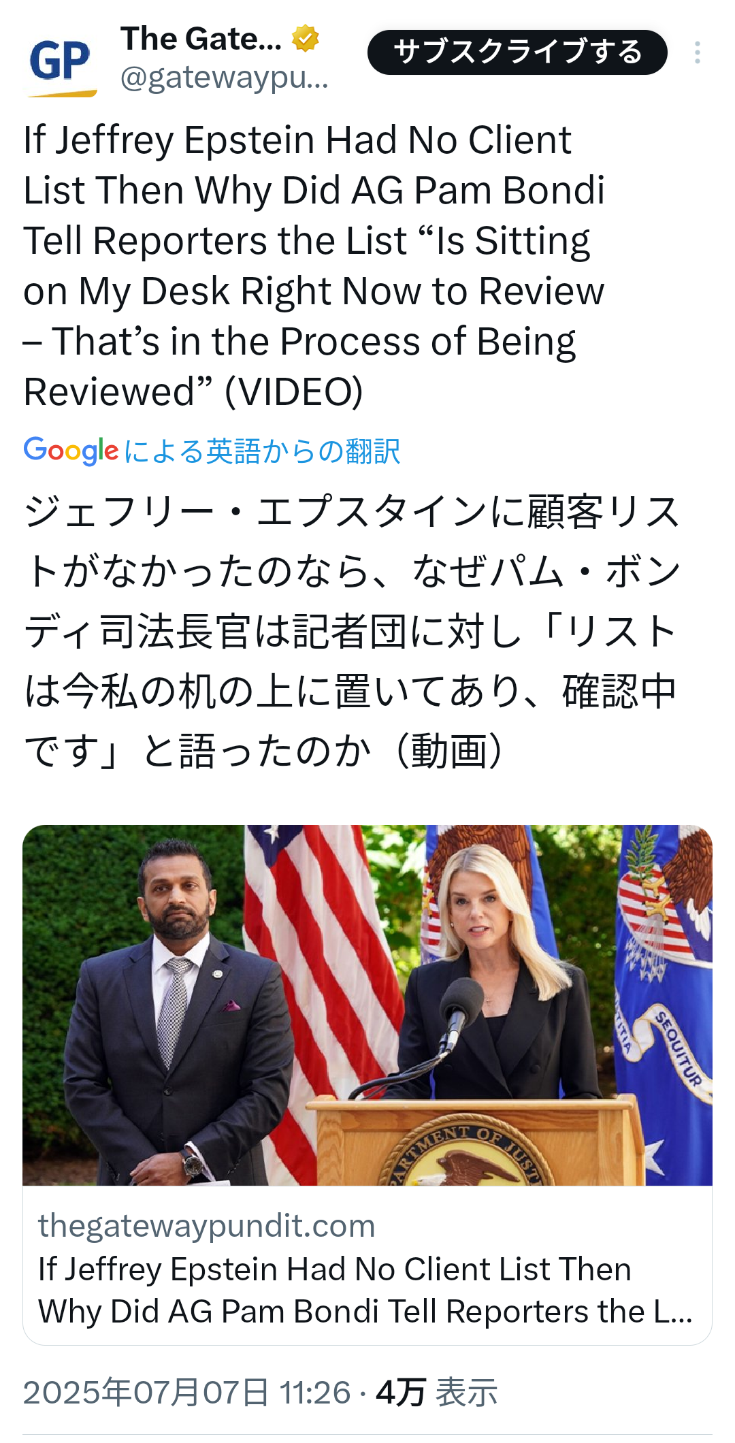Tap the 2025年07月07日 11:26 timestamp

187,1393
